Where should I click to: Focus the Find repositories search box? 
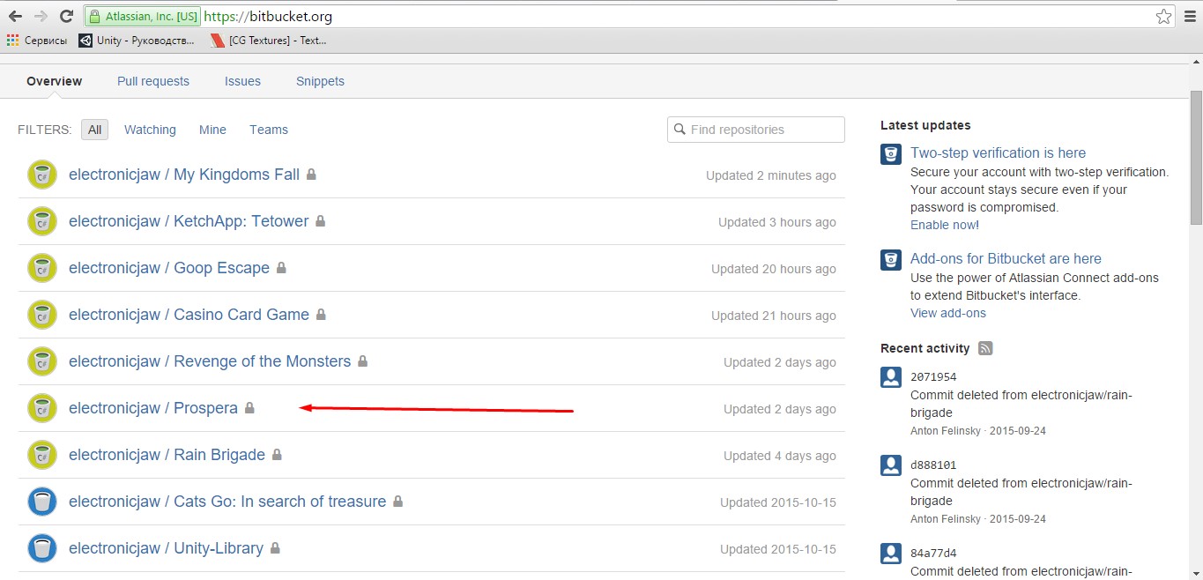tap(756, 130)
